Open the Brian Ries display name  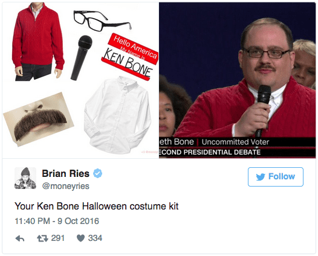coord(65,173)
